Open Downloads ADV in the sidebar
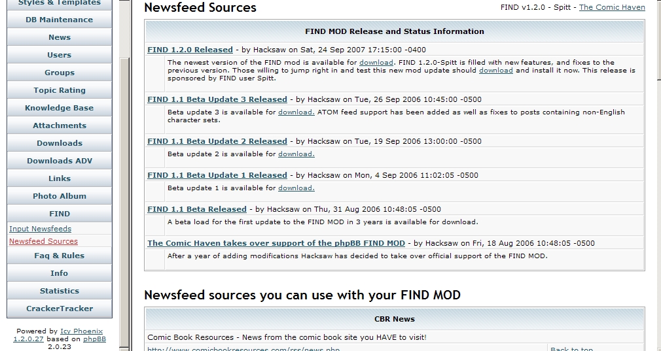 coord(59,161)
